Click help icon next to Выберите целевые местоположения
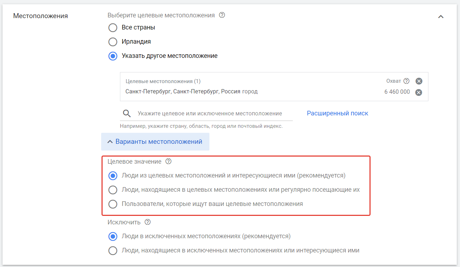Viewport: 460px width, 267px height. (222, 15)
